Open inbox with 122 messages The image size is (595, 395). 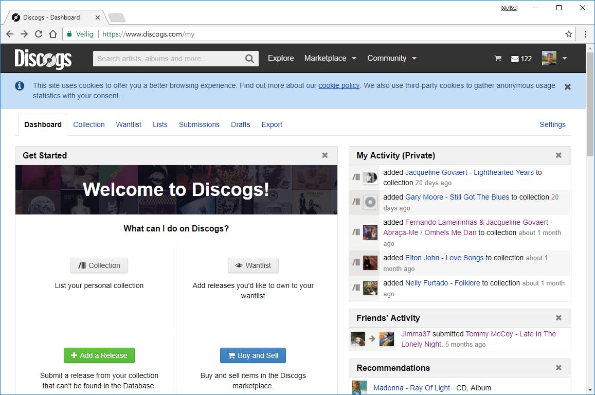[521, 59]
